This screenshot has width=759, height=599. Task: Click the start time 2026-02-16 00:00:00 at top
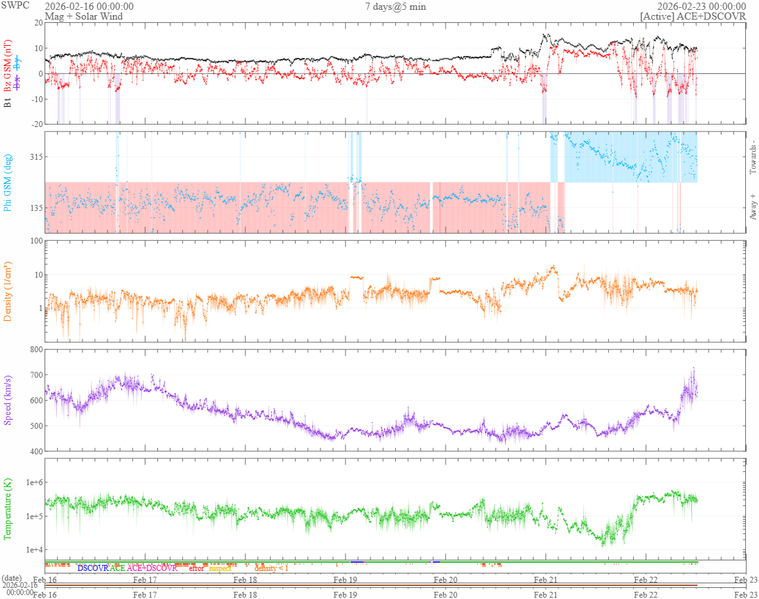tap(89, 7)
